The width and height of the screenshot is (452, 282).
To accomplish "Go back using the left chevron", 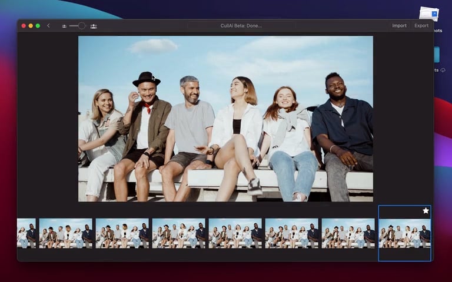I will tap(48, 26).
